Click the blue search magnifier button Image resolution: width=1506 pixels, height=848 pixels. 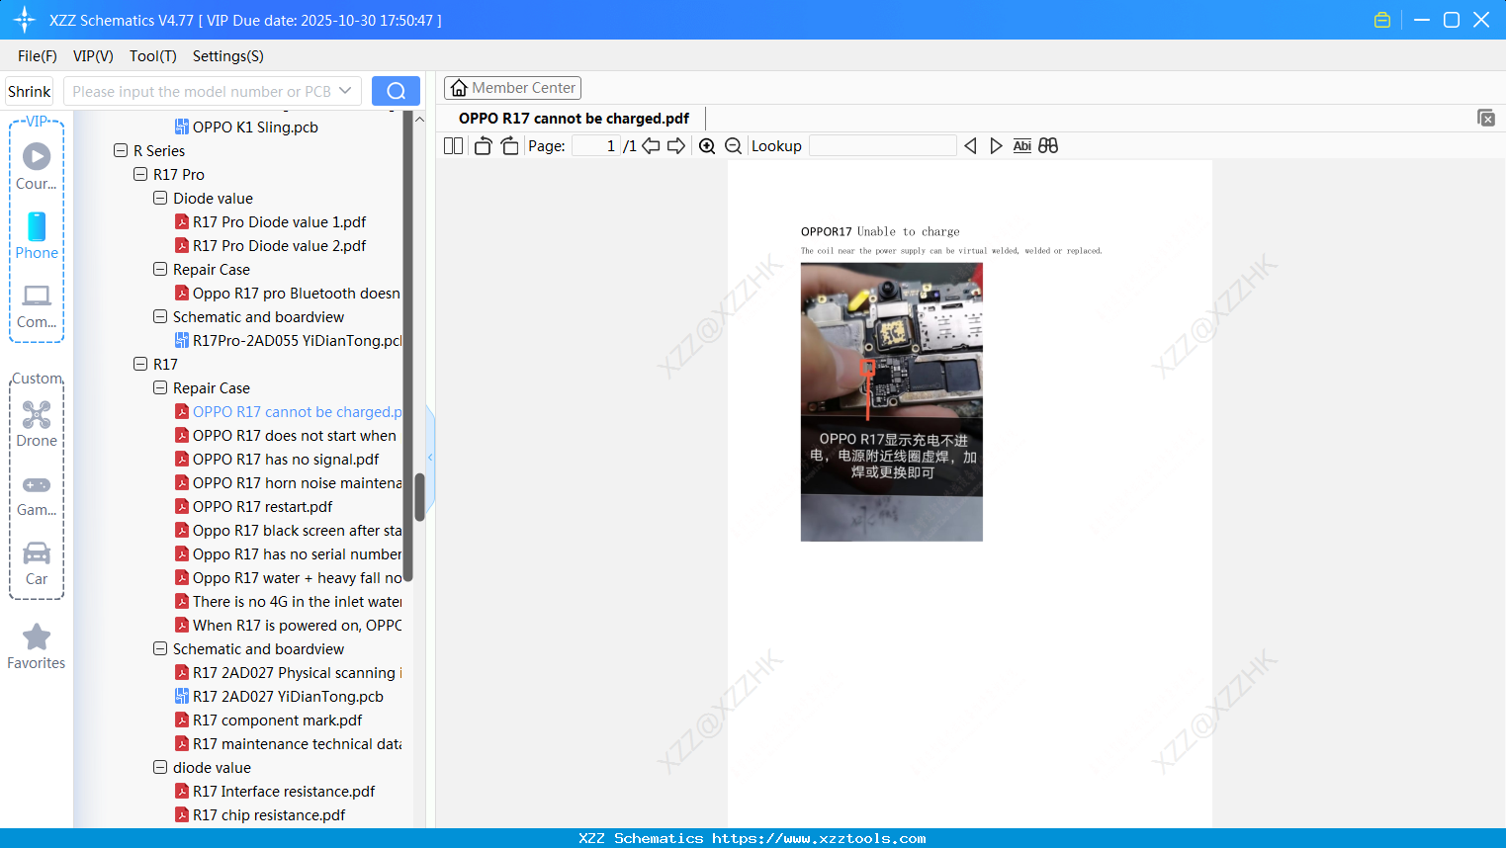pos(396,91)
